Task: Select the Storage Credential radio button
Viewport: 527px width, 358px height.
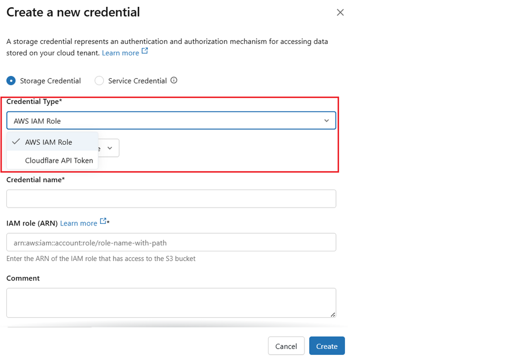Action: pos(11,80)
